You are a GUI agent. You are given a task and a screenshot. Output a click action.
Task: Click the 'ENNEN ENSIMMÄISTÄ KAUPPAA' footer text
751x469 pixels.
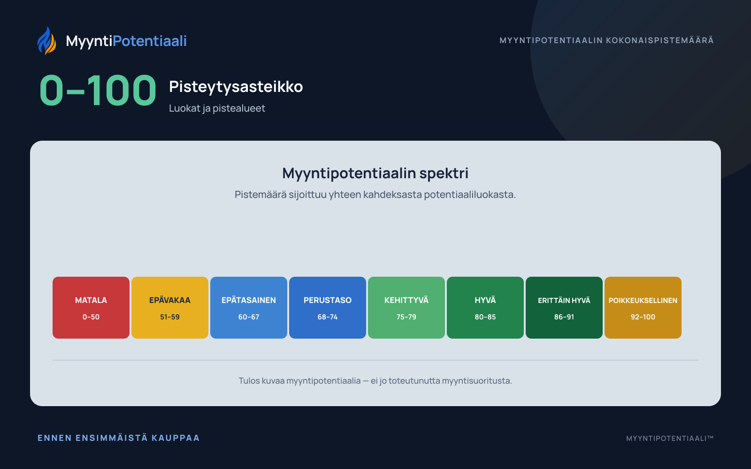119,438
